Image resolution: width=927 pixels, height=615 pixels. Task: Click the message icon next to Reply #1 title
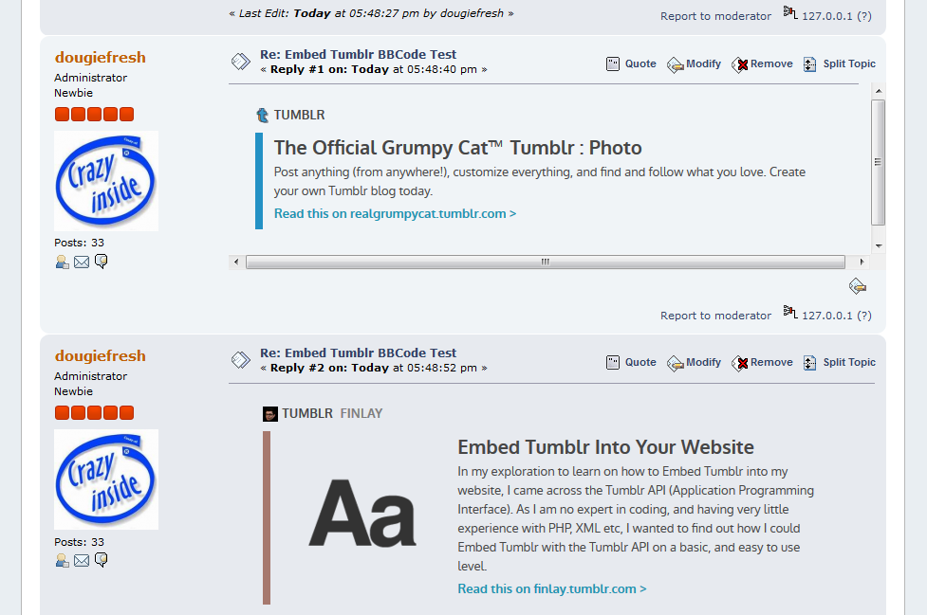pyautogui.click(x=241, y=62)
